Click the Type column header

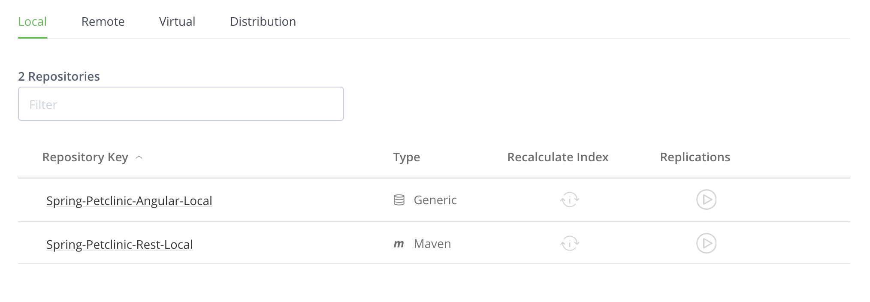pyautogui.click(x=406, y=157)
